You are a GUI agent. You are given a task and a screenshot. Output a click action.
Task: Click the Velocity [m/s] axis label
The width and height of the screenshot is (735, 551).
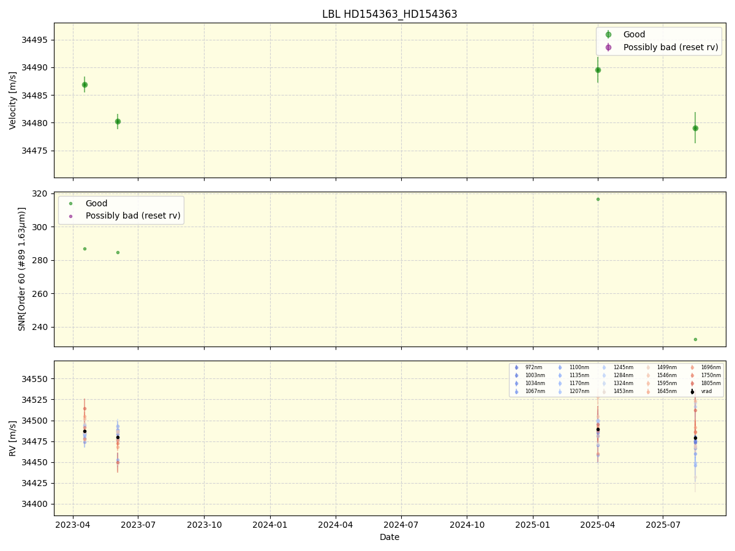(x=13, y=100)
